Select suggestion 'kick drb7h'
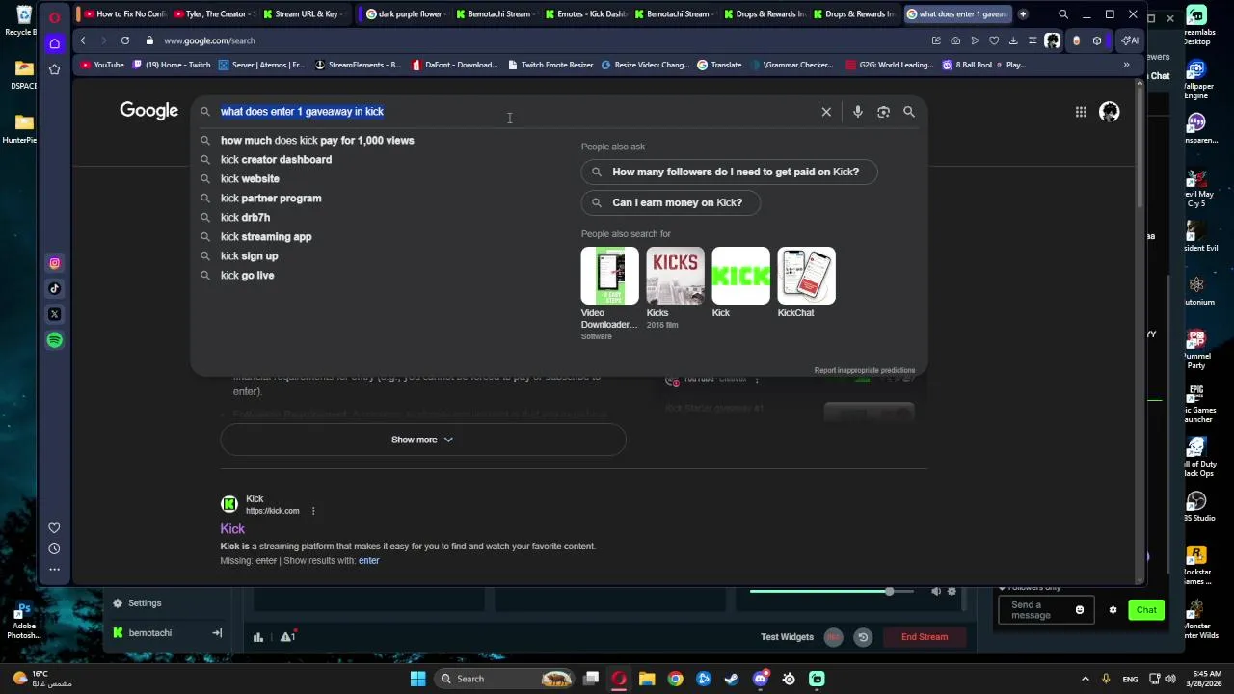Viewport: 1234px width, 694px height. tap(245, 218)
